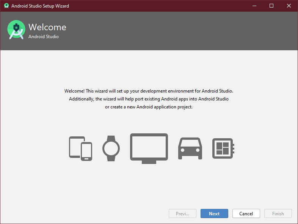Maximize the Setup Wizard window
Viewport: 298px width, 224px height.
click(271, 6)
